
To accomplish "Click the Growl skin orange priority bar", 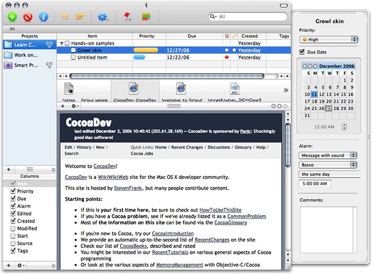I will [146, 50].
